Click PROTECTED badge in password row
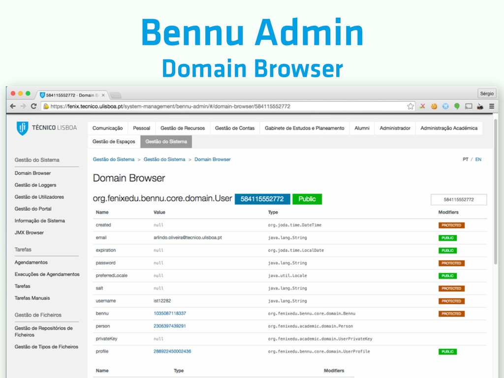Screen dimensions: 504x378 (x=451, y=263)
